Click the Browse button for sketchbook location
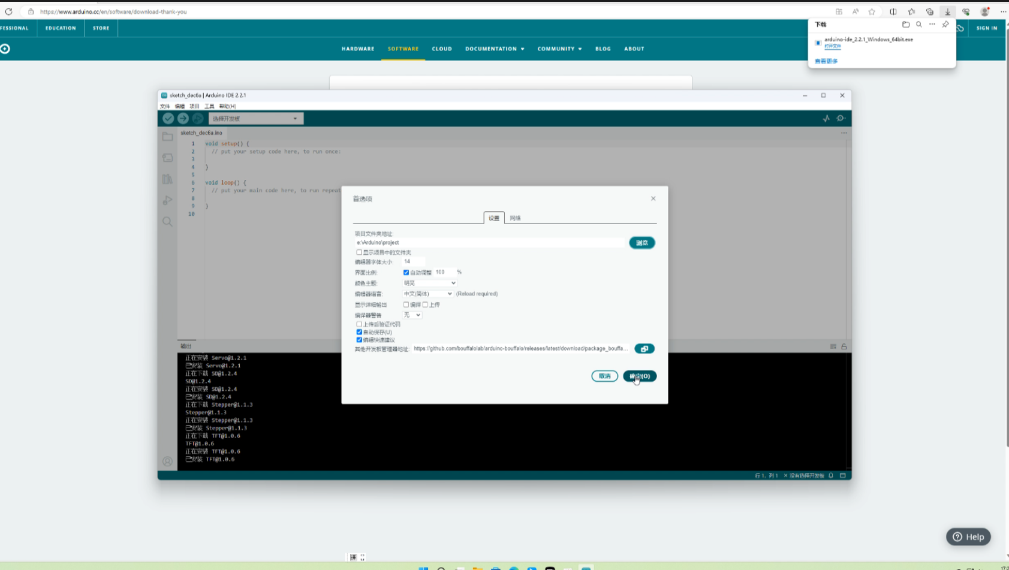 [642, 243]
